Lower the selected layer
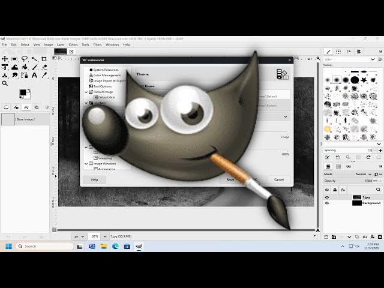384x288 pixels. click(349, 237)
